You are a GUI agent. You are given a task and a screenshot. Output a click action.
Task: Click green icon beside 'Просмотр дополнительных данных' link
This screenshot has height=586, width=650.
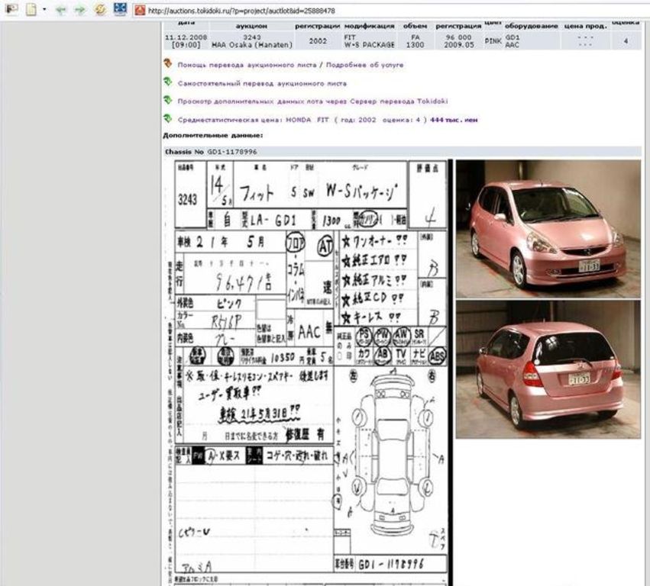(x=167, y=100)
